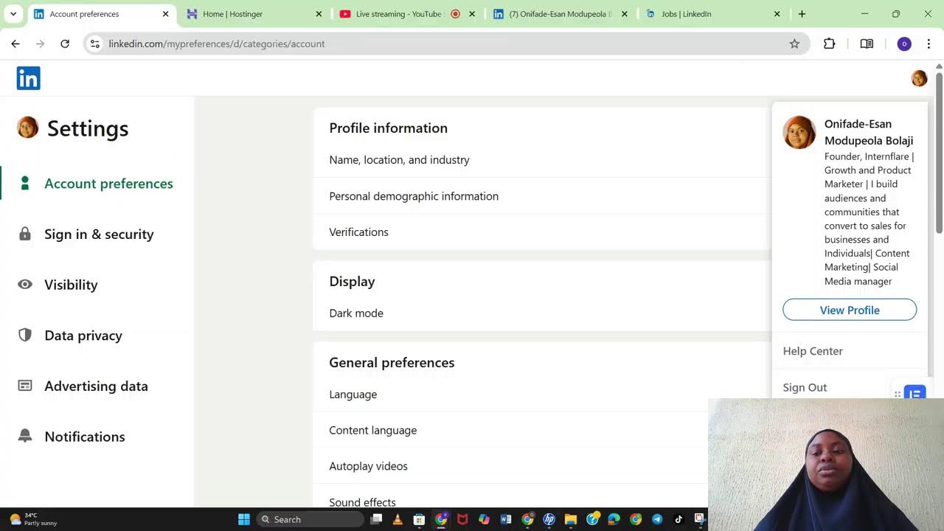Launch VLC media player from taskbar

398,519
